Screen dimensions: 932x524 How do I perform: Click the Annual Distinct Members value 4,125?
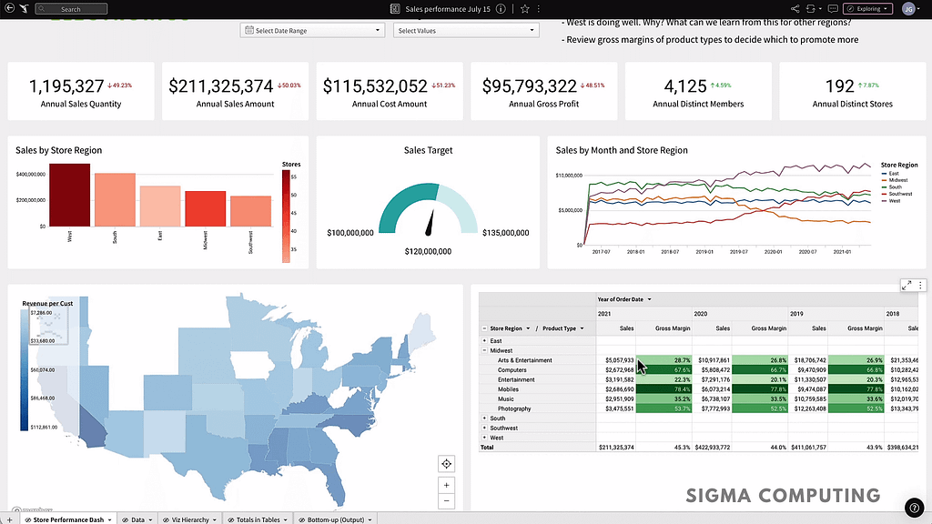685,86
